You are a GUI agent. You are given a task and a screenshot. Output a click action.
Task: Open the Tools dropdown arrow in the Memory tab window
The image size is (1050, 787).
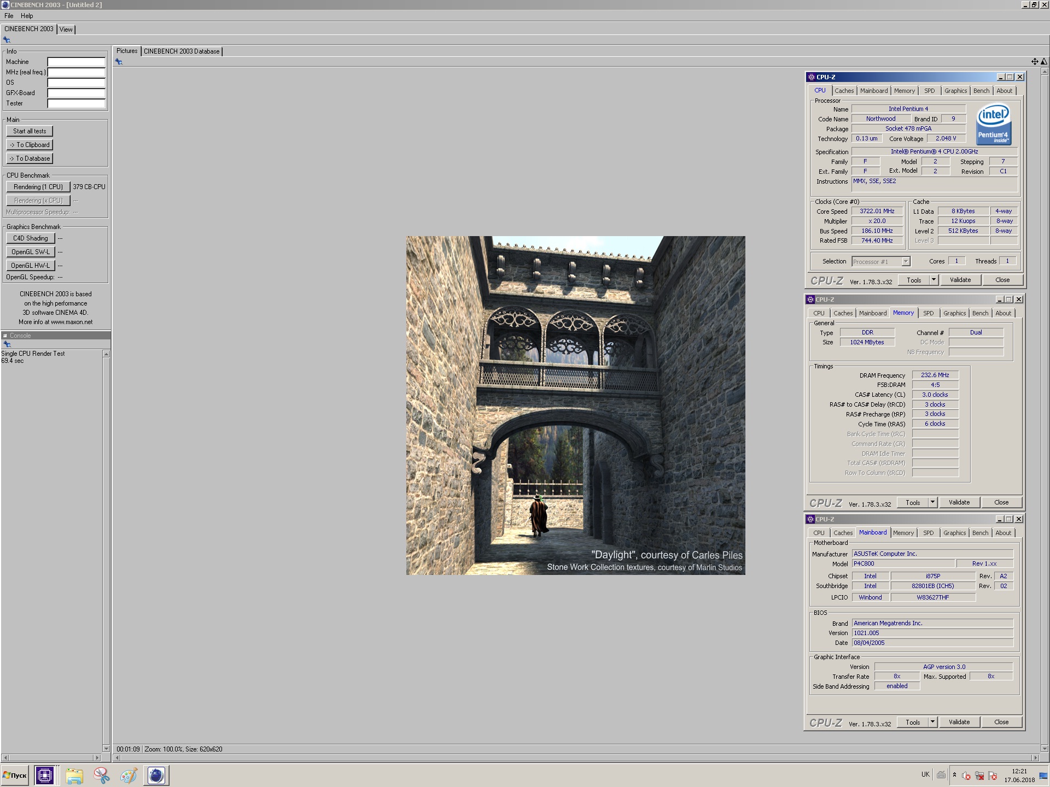click(x=932, y=502)
